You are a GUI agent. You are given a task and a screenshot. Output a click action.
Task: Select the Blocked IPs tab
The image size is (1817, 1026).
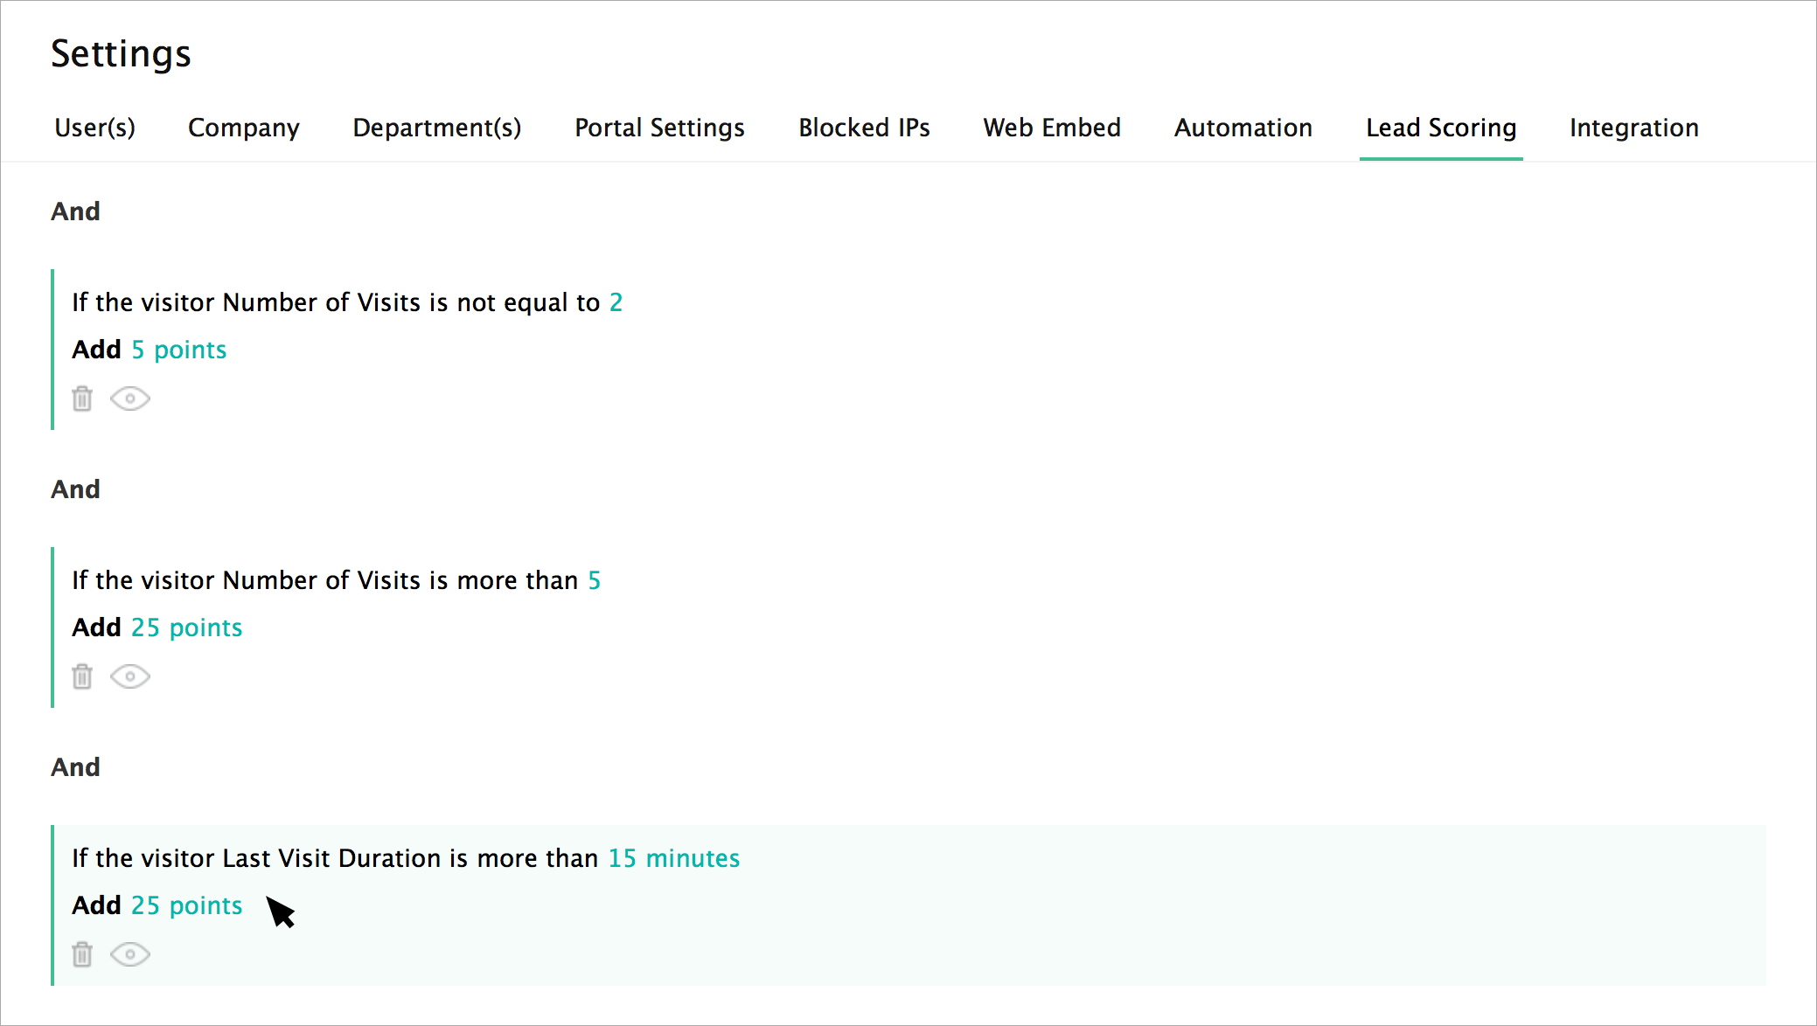coord(864,128)
